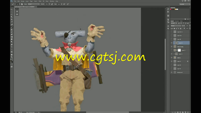Lock transparent pixels in Layers panel
The image size is (201, 113).
pyautogui.click(x=174, y=28)
